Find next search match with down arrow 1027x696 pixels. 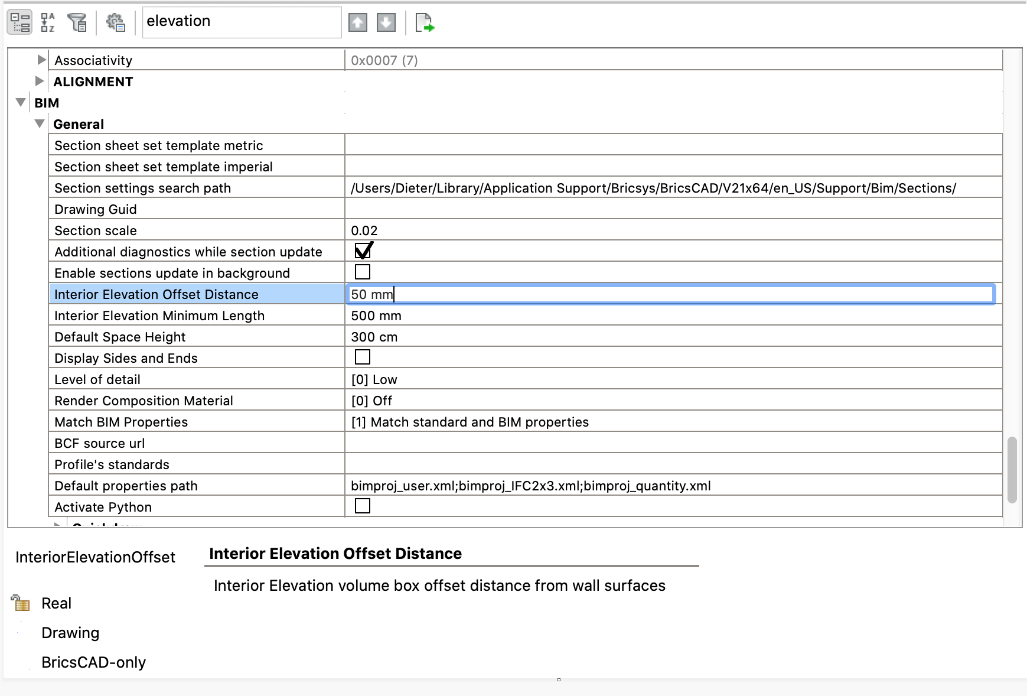pyautogui.click(x=386, y=22)
